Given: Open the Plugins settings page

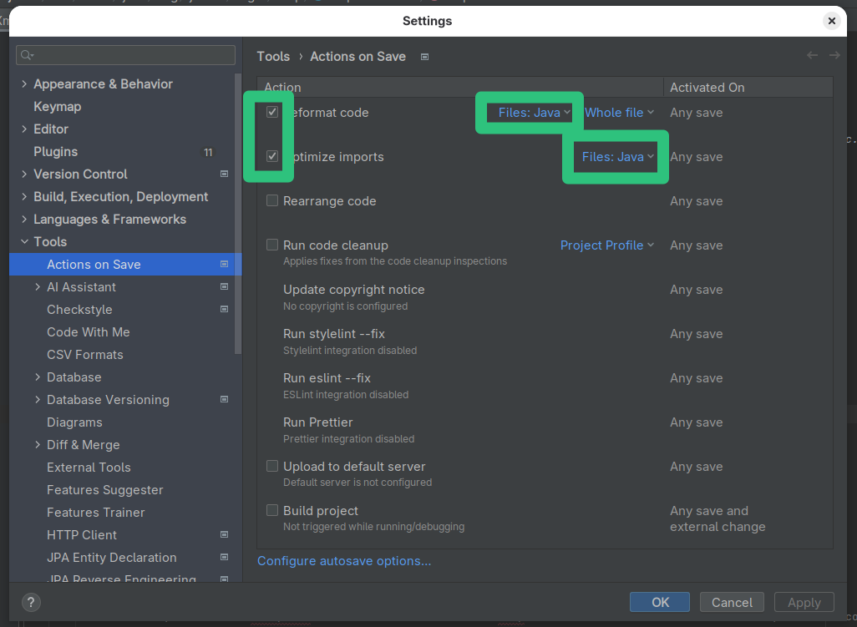Looking at the screenshot, I should pos(56,151).
